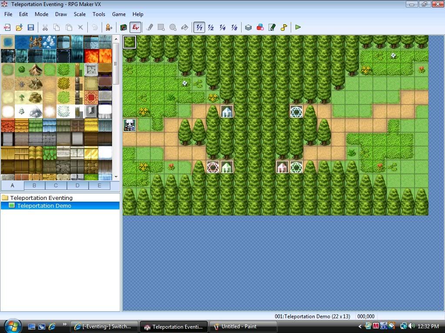Toggle the Events mode button
This screenshot has height=333, width=445.
136,27
